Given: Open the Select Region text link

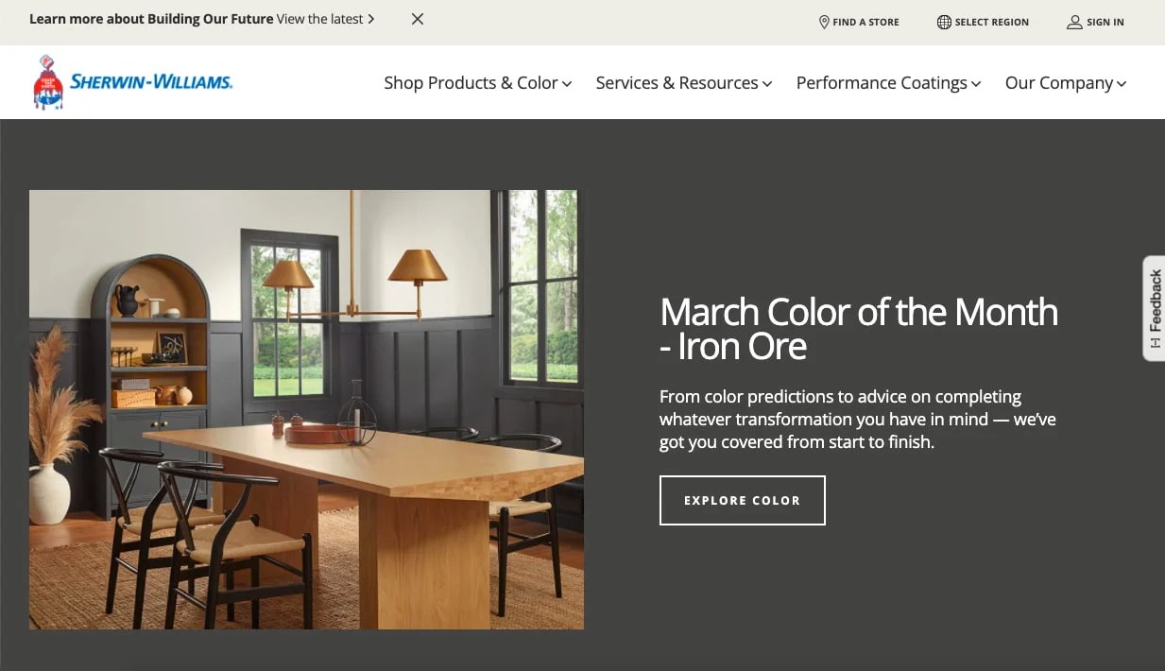Looking at the screenshot, I should click(992, 22).
